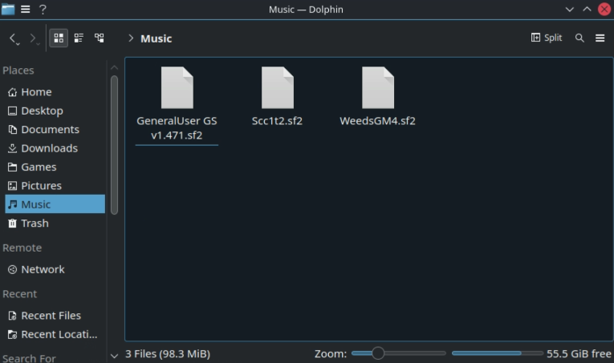The width and height of the screenshot is (614, 363).
Task: Open title bar hamburger application menu
Action: [x=26, y=9]
